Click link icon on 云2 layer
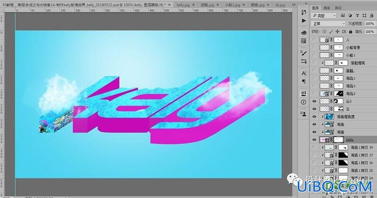Screen dimensions: 377x198 (332, 101)
